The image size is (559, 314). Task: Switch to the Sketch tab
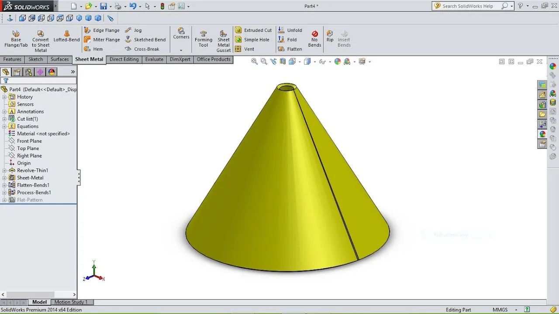(x=36, y=60)
